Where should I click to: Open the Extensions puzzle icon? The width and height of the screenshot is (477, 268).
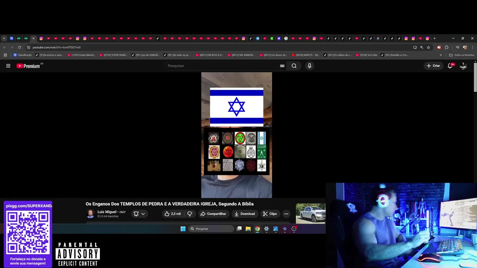click(x=446, y=47)
